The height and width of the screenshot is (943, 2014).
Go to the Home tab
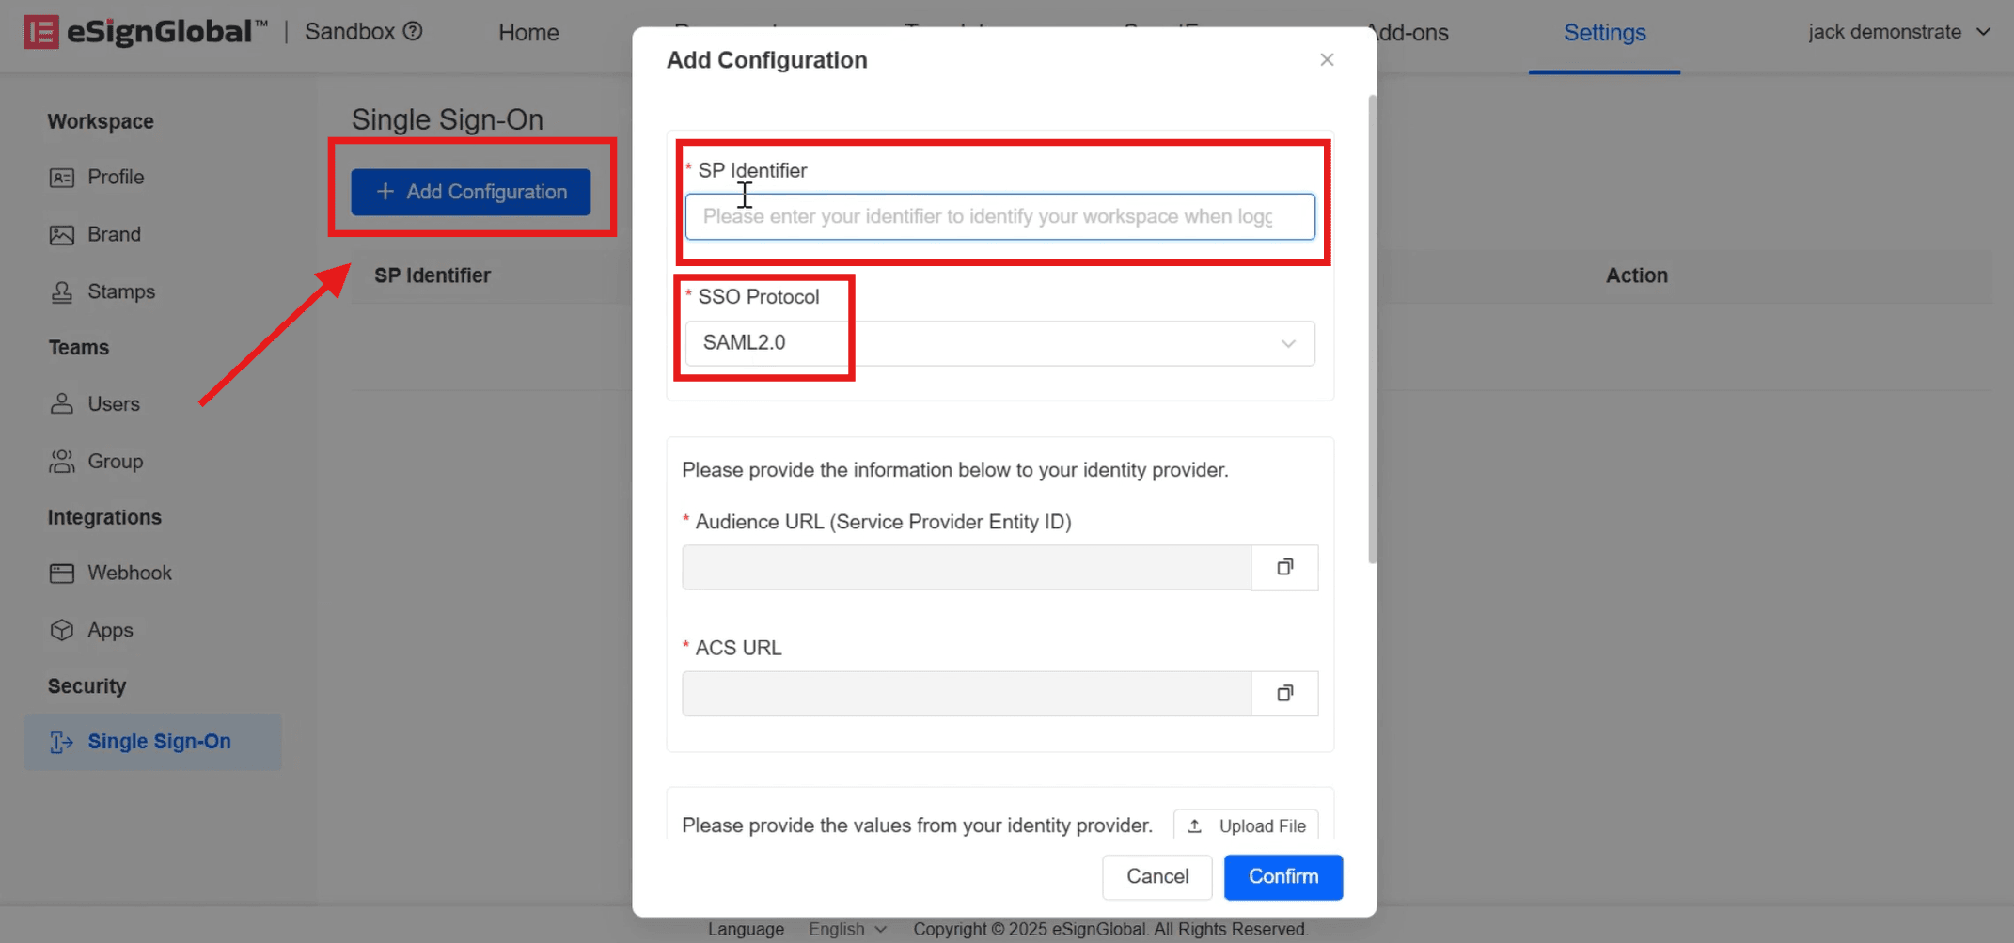[528, 33]
